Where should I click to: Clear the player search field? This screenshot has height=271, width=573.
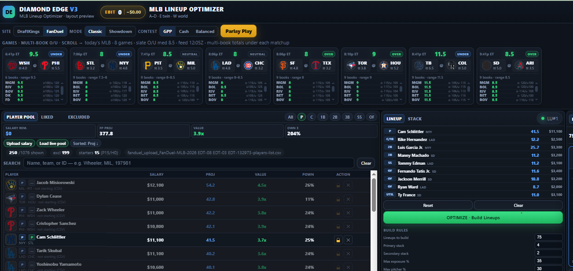coord(366,163)
